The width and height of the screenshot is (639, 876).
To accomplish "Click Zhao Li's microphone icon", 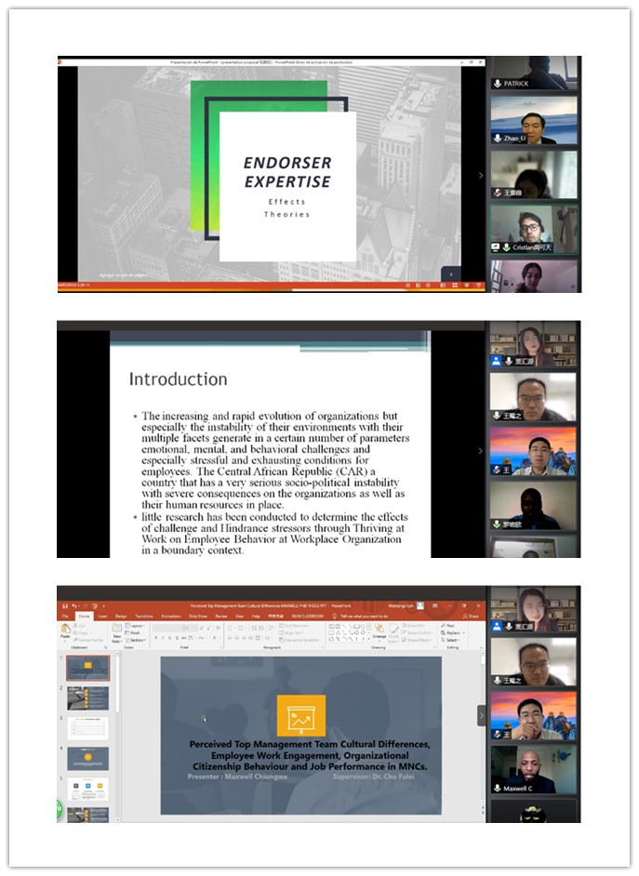I will pyautogui.click(x=498, y=139).
